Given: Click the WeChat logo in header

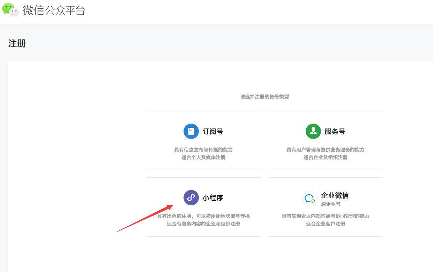Looking at the screenshot, I should click(10, 10).
